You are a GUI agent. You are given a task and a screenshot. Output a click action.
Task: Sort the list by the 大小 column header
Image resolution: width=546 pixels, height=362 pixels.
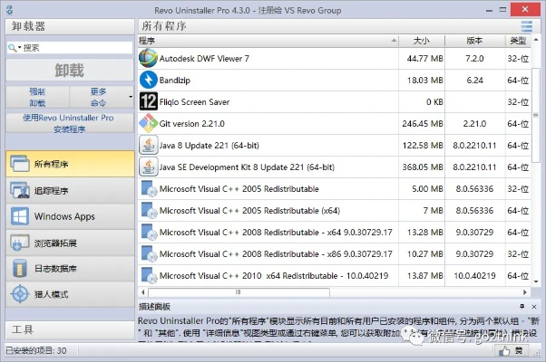tap(421, 41)
